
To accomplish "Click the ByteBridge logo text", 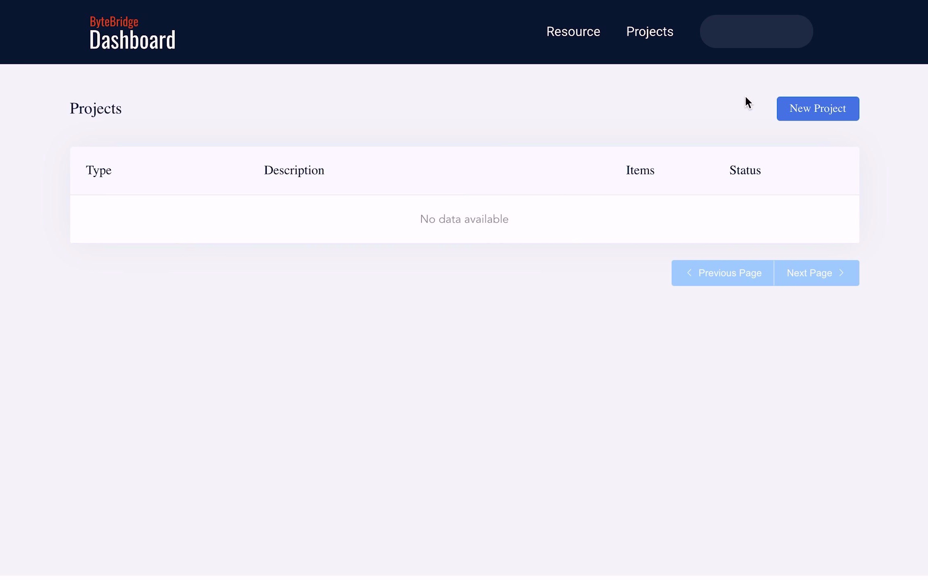I will pyautogui.click(x=114, y=21).
